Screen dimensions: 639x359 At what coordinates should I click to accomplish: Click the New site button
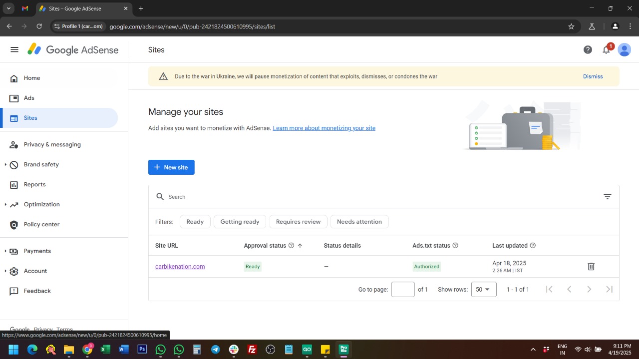point(171,167)
